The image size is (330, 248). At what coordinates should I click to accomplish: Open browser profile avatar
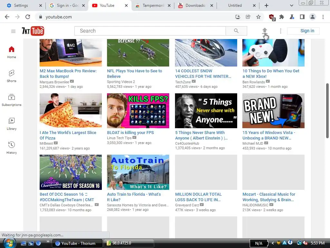point(313,17)
